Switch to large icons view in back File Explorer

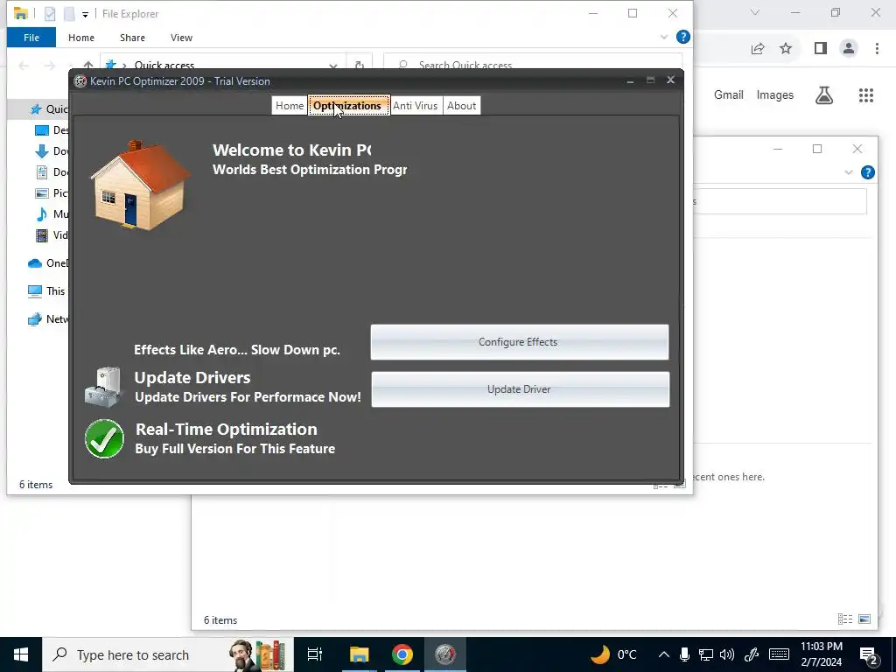pyautogui.click(x=864, y=619)
